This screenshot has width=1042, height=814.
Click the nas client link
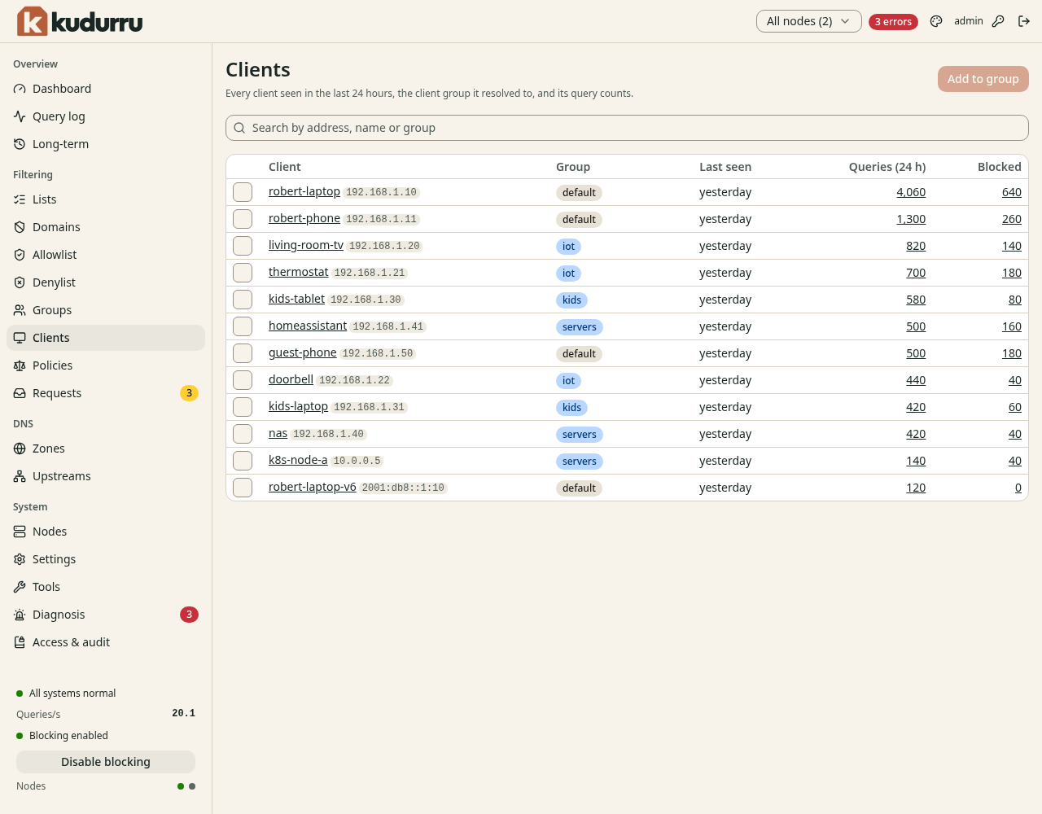(x=278, y=434)
